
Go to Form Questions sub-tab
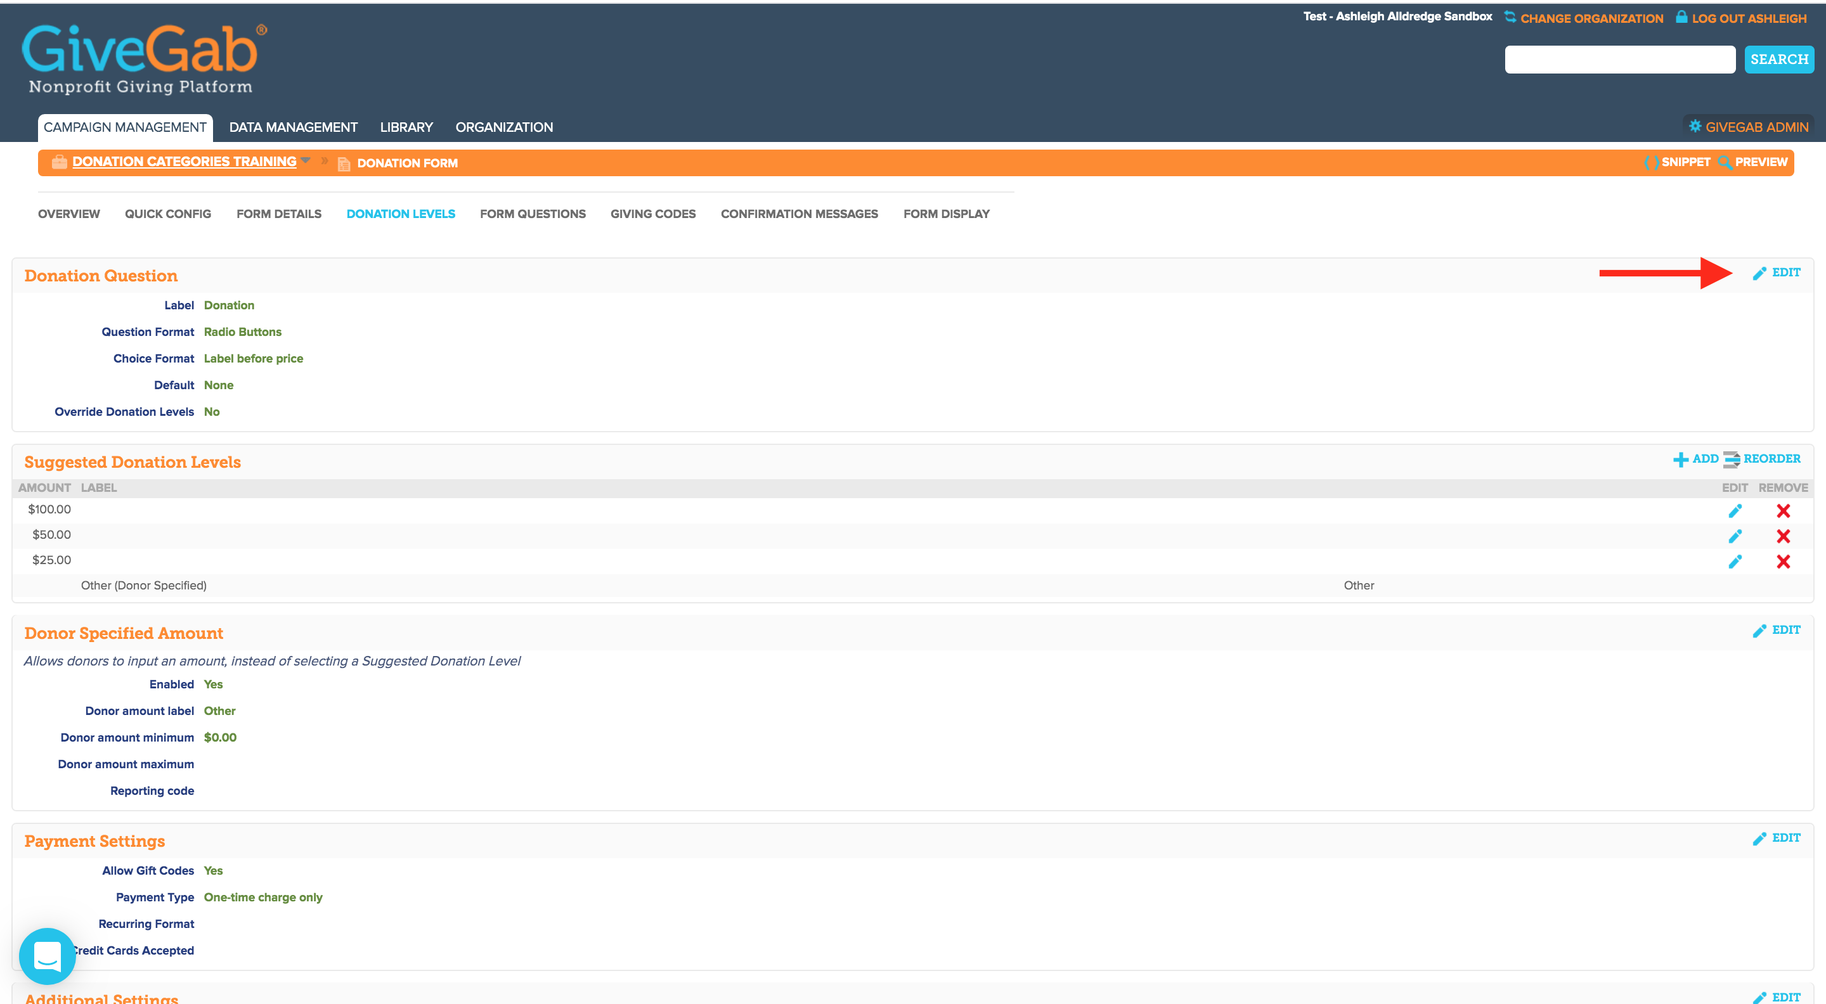(533, 214)
